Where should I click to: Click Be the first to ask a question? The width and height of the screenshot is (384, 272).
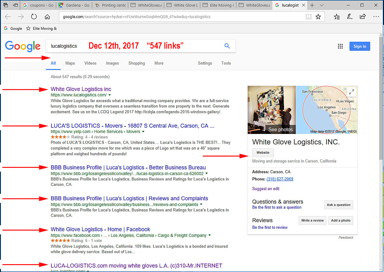tap(277, 207)
